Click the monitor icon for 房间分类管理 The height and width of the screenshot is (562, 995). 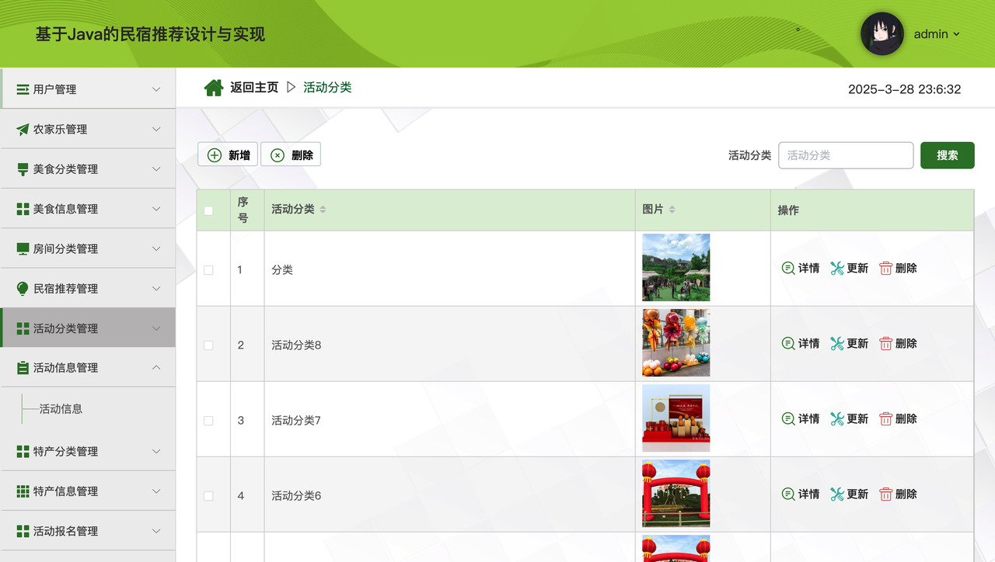(x=23, y=248)
